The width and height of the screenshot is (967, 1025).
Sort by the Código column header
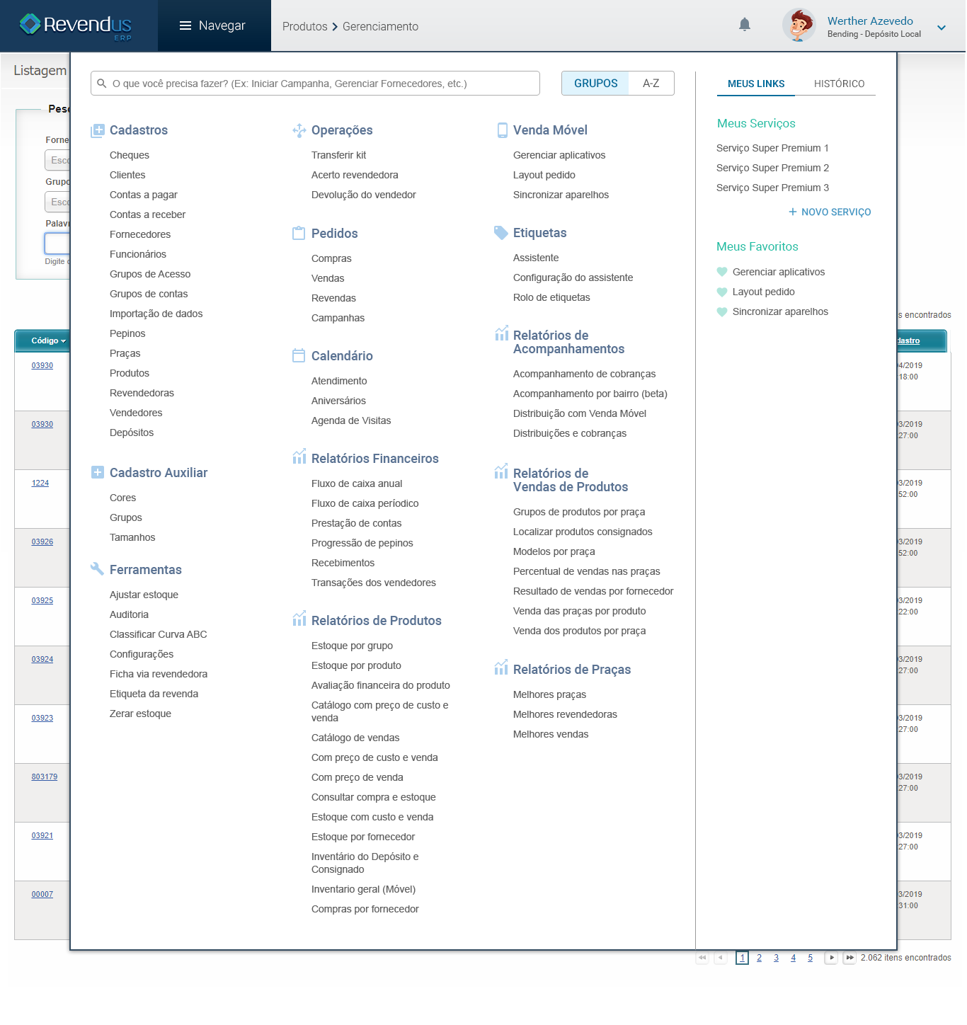[47, 341]
